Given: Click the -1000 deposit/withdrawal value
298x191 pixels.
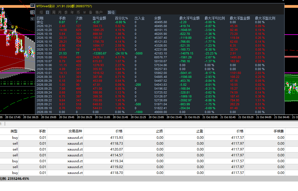Looking at the screenshot, I should 139,112.
